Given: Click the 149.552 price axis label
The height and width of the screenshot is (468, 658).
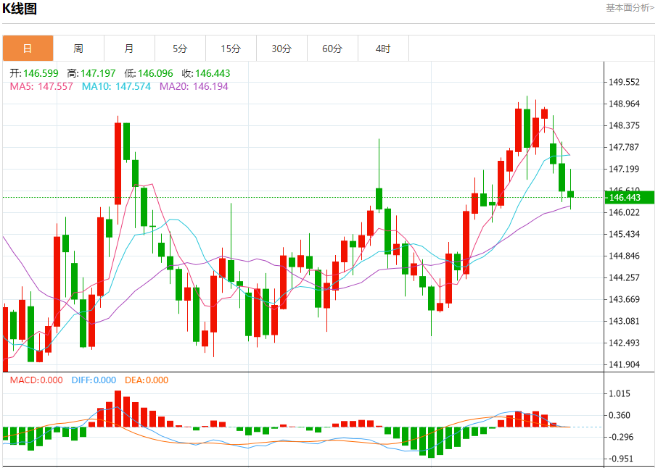Looking at the screenshot, I should (625, 82).
